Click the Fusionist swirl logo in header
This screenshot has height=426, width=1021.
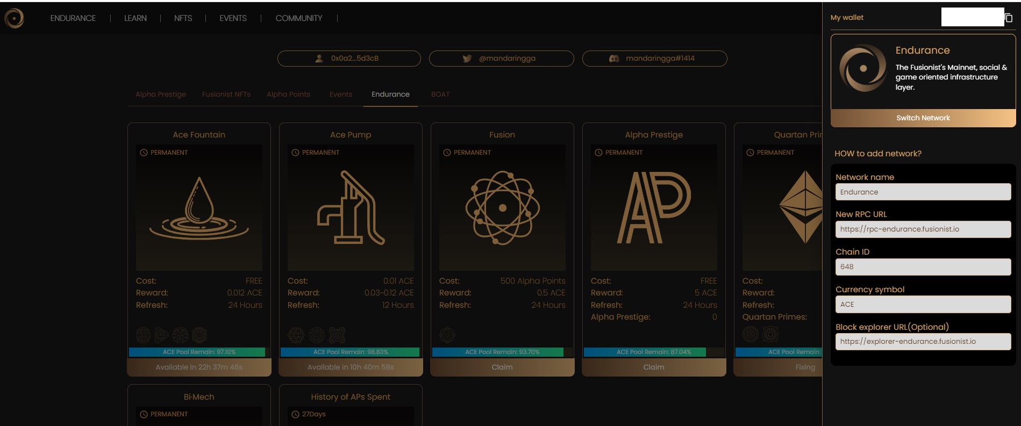pos(14,18)
